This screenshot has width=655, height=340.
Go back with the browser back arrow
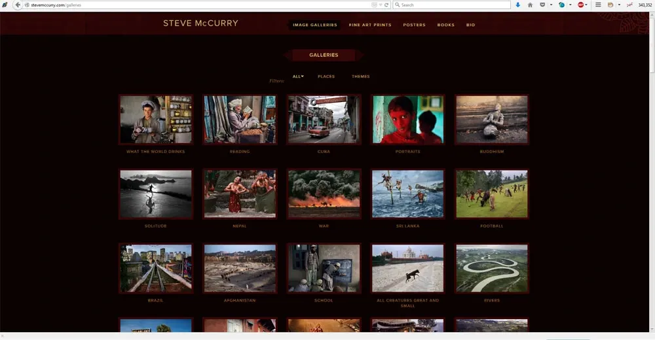[x=18, y=5]
